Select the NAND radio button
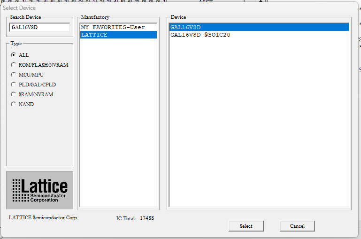This screenshot has width=361, height=239. (14, 104)
